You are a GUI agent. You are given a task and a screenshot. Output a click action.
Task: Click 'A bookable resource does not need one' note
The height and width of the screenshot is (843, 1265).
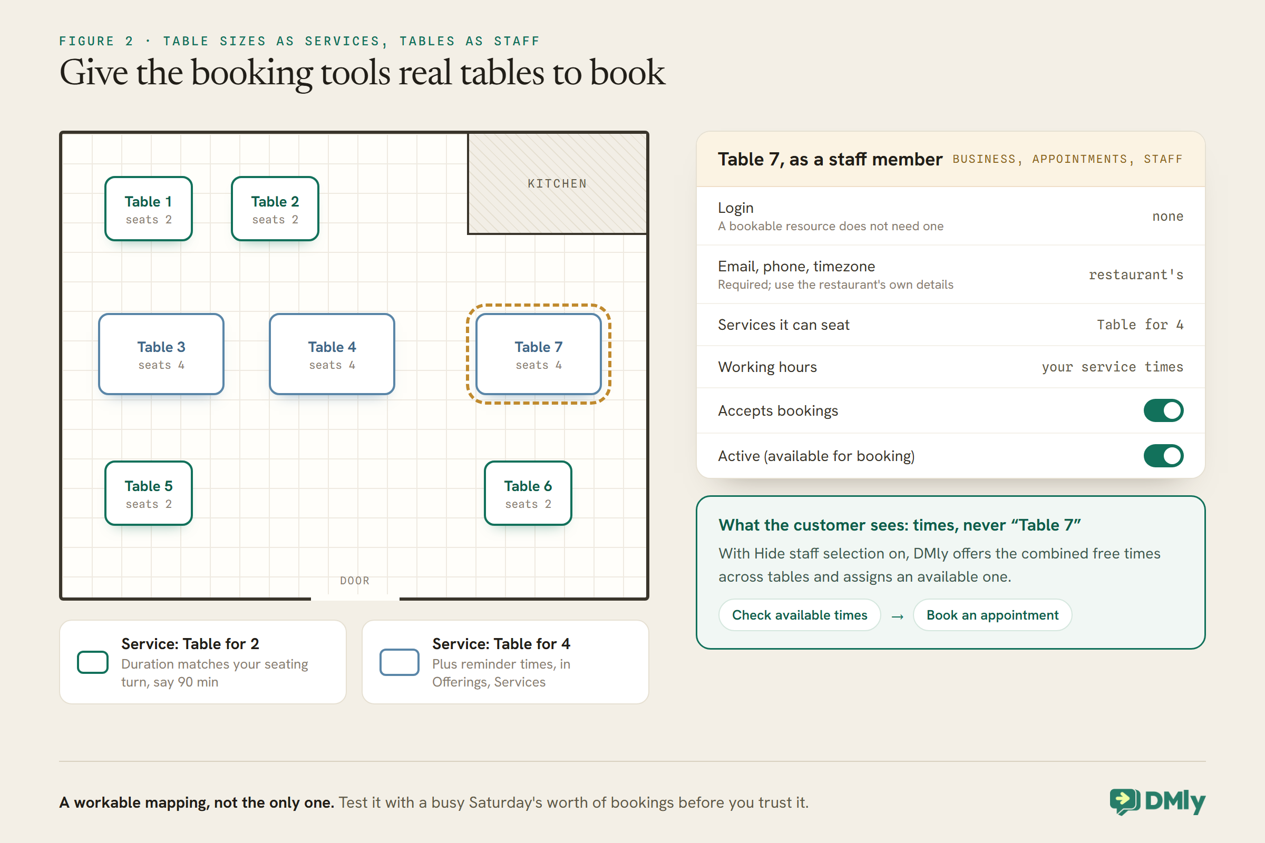(x=831, y=227)
